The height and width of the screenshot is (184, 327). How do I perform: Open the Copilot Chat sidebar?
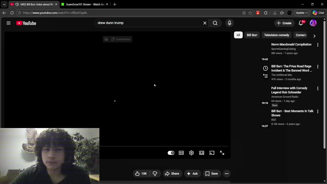tap(318, 13)
